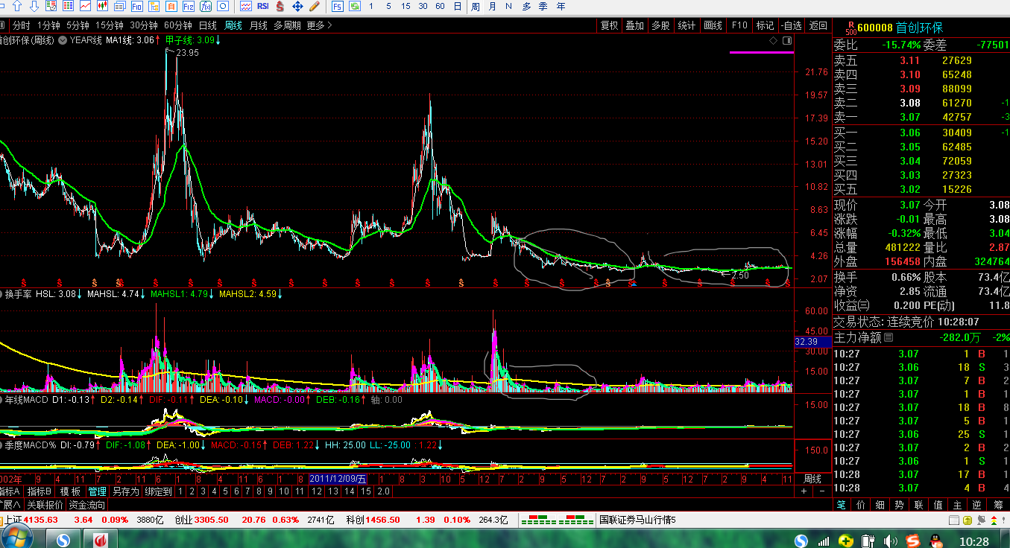Click the blue four-arrow move icon
Screen dimensions: 1010x548
(x=297, y=6)
